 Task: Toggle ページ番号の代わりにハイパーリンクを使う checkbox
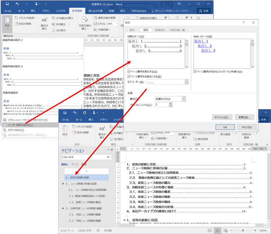[x=195, y=71]
